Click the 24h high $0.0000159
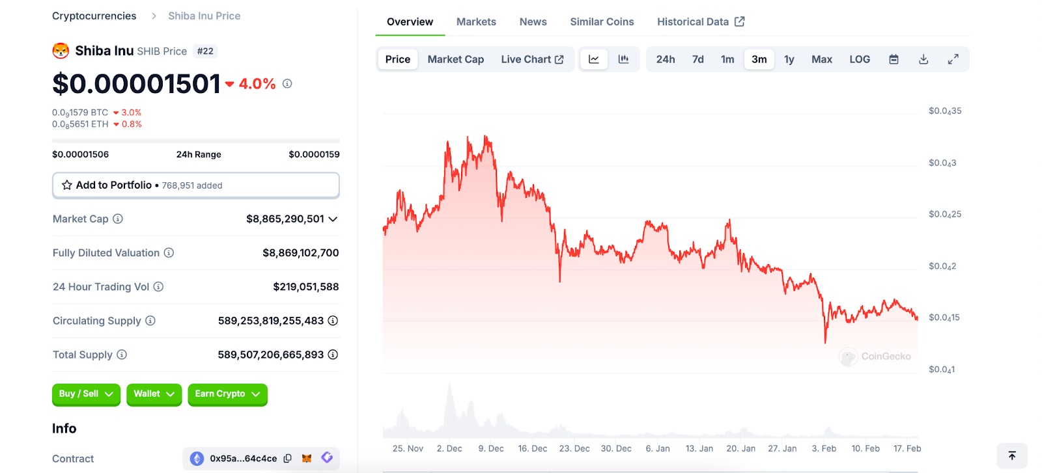The height and width of the screenshot is (473, 1042). [314, 154]
